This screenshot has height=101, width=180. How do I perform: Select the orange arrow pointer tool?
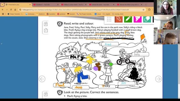click(119, 19)
